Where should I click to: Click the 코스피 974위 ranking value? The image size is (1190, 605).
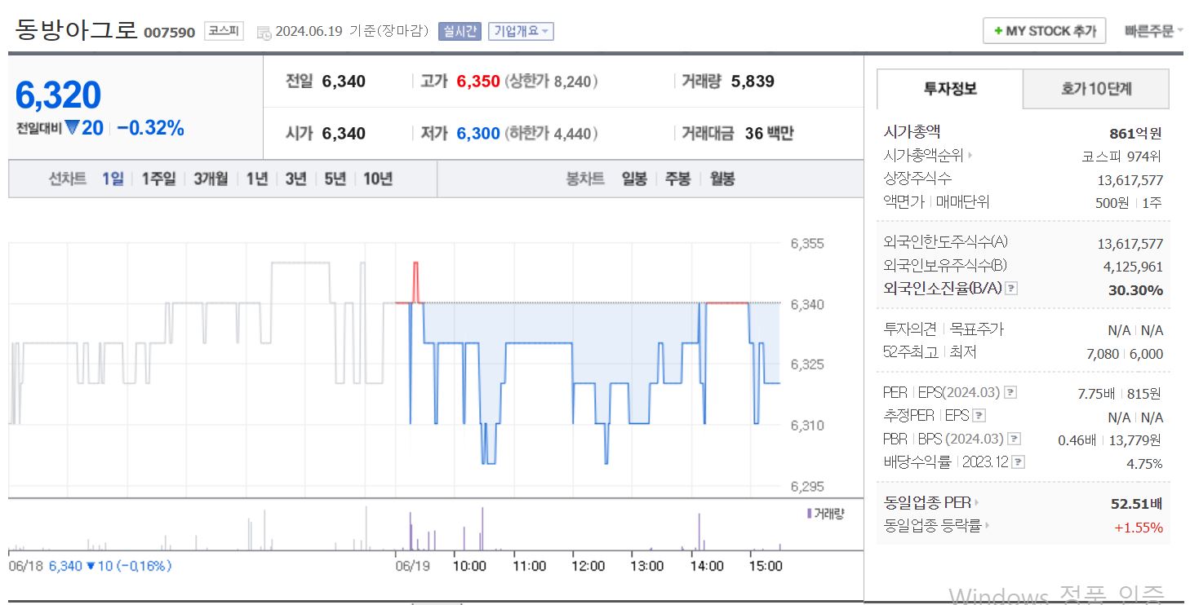(x=1122, y=157)
